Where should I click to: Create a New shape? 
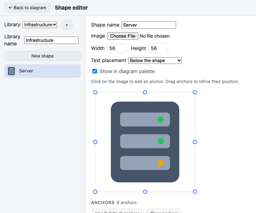[42, 56]
